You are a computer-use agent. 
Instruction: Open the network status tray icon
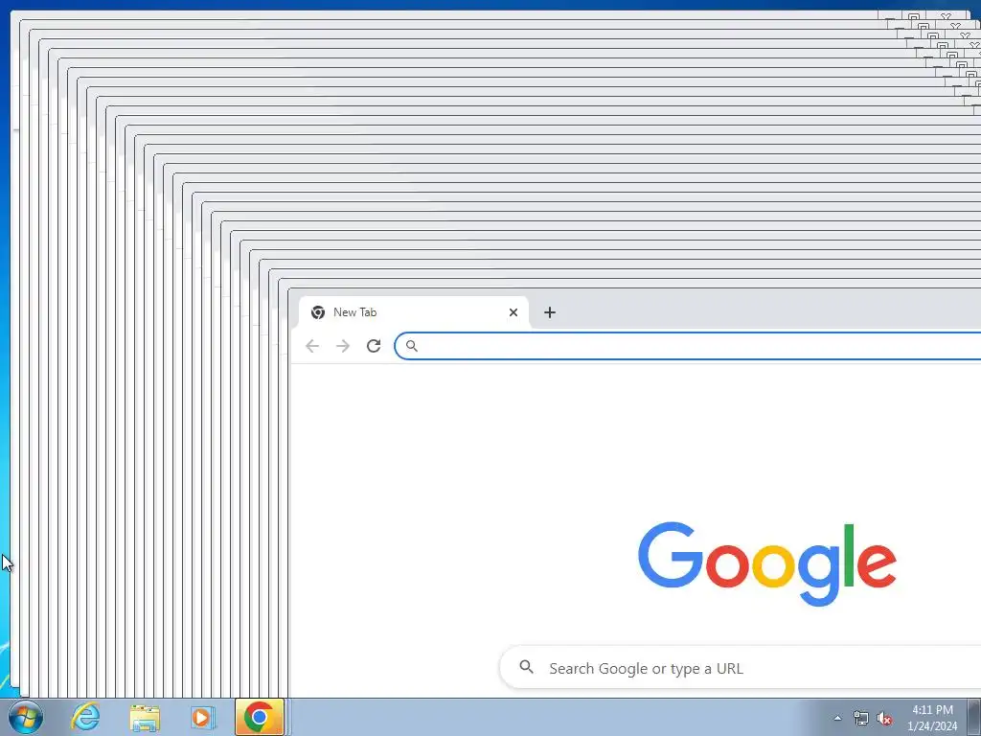861,718
